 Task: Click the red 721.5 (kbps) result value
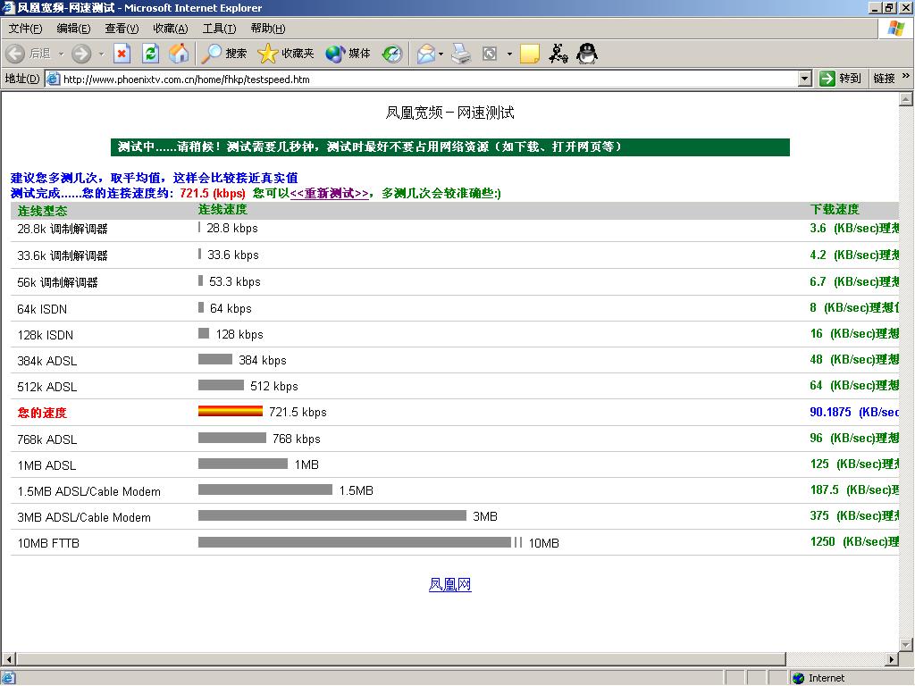pyautogui.click(x=213, y=194)
